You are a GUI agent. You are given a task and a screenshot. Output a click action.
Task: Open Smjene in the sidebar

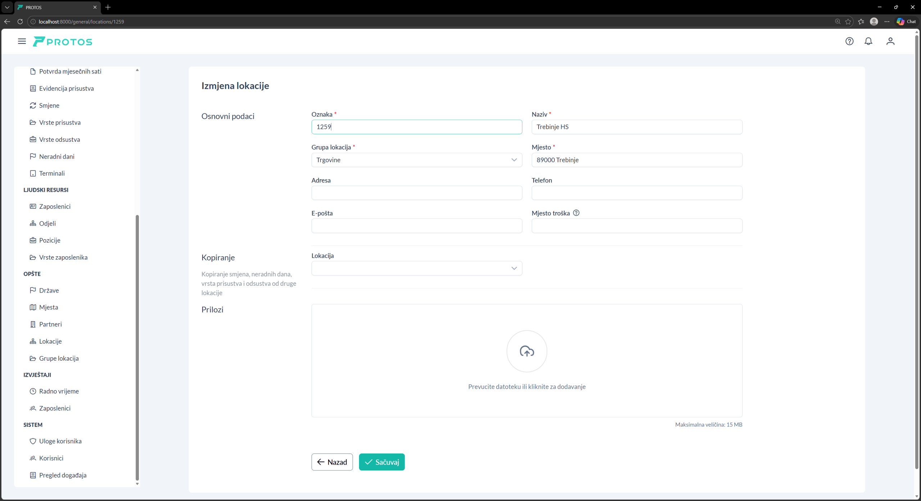pyautogui.click(x=49, y=105)
